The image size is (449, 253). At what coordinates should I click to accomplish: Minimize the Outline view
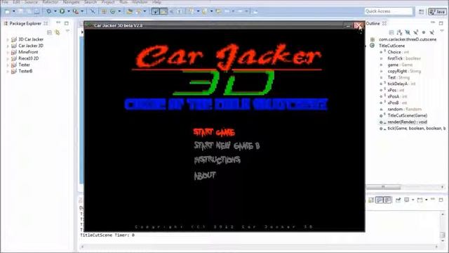tap(433, 22)
